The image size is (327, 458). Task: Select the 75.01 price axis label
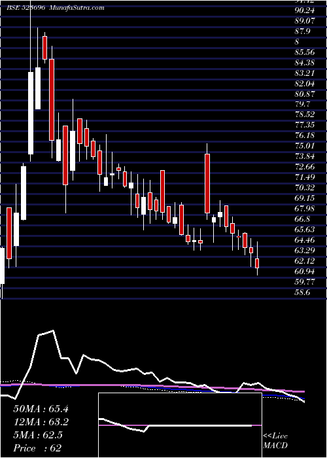[x=305, y=146]
